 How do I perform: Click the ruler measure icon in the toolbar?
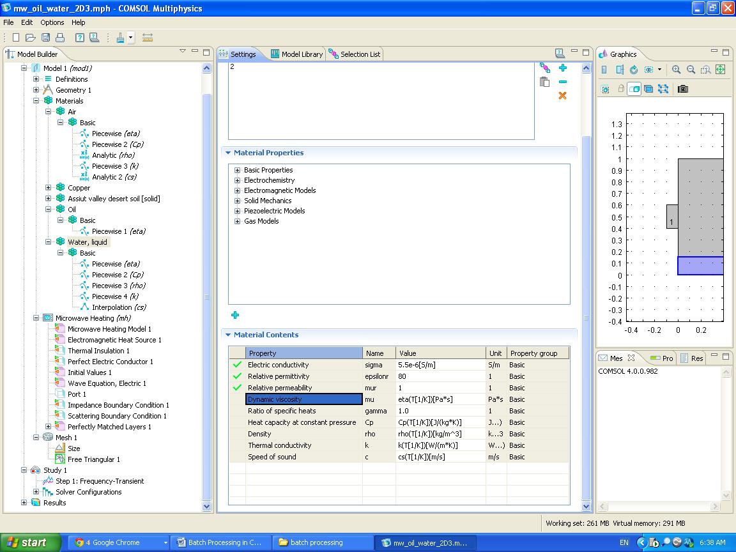pos(148,38)
